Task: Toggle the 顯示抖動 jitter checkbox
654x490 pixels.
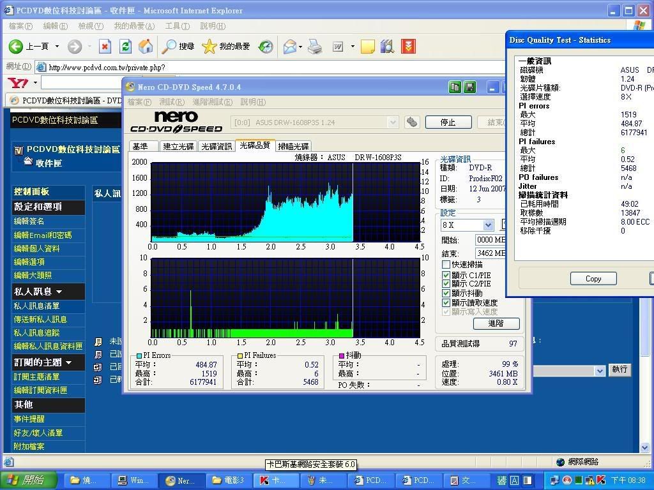Action: pos(446,293)
